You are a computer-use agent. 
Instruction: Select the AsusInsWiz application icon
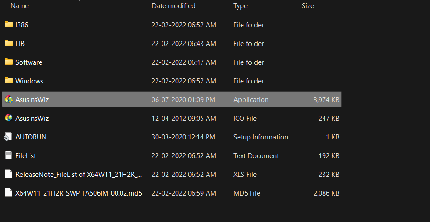(9, 99)
